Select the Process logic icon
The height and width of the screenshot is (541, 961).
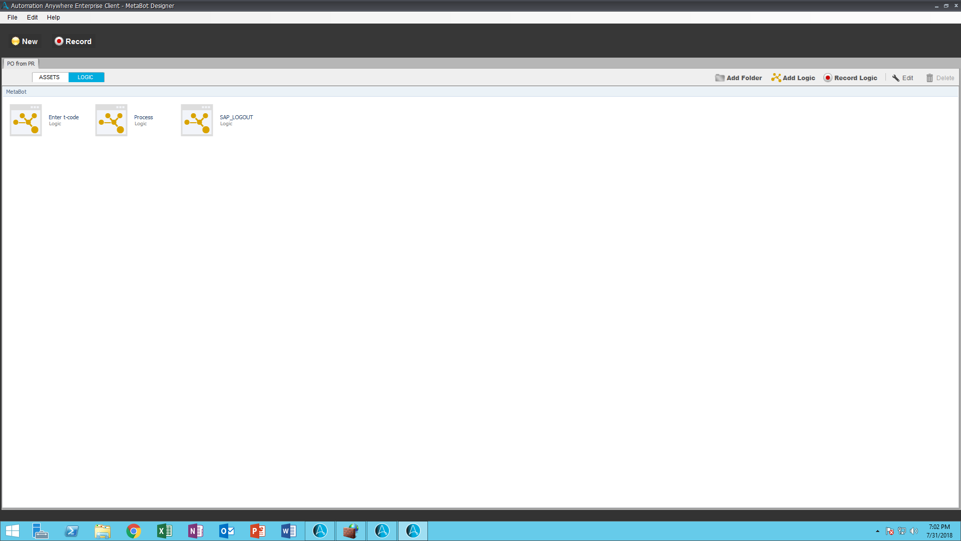coord(111,120)
